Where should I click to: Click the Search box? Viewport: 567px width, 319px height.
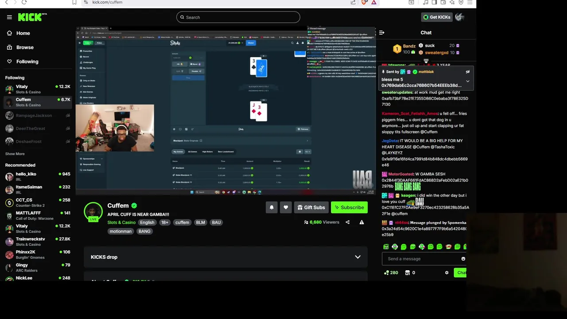[x=238, y=17]
